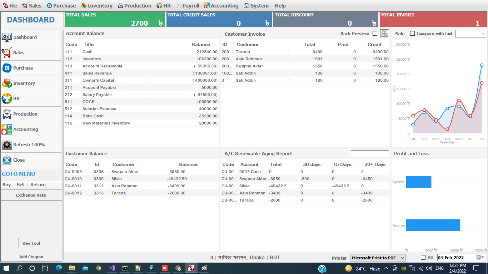Screen dimensions: 488x274
Task: Toggle the Compare with last checkbox
Action: click(x=413, y=34)
